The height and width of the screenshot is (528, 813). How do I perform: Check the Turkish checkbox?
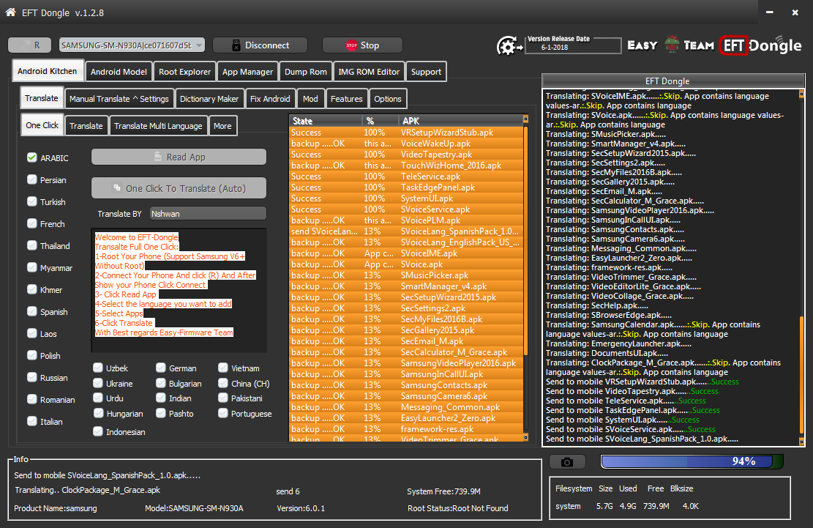pyautogui.click(x=32, y=202)
